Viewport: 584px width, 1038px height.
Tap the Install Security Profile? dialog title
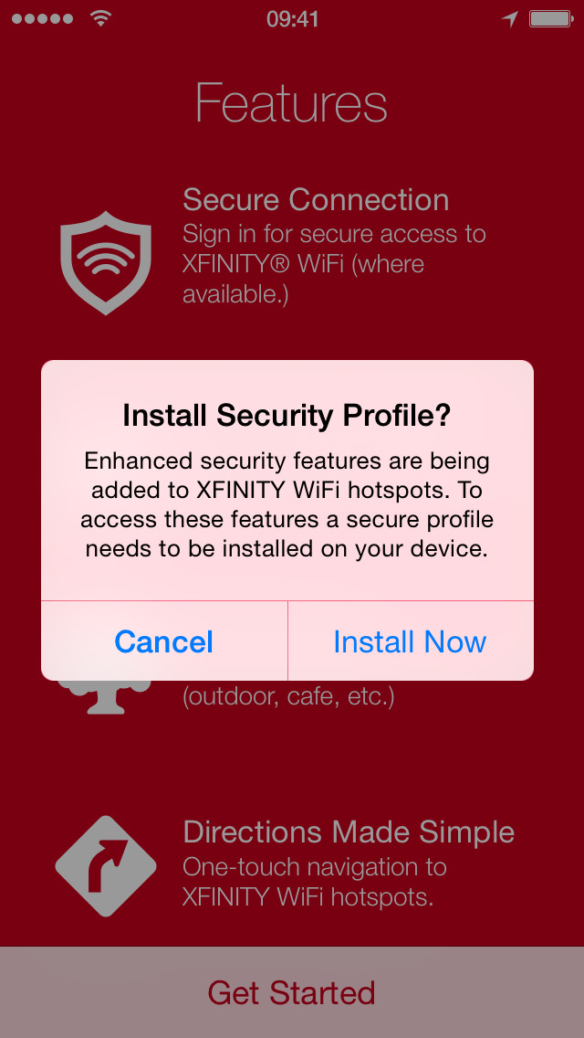tap(287, 415)
